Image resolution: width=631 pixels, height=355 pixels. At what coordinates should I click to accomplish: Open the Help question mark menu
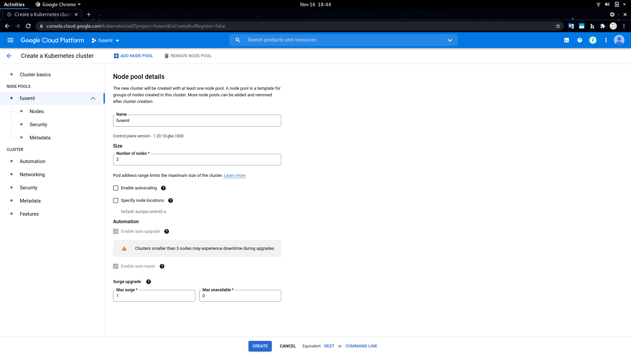(580, 40)
